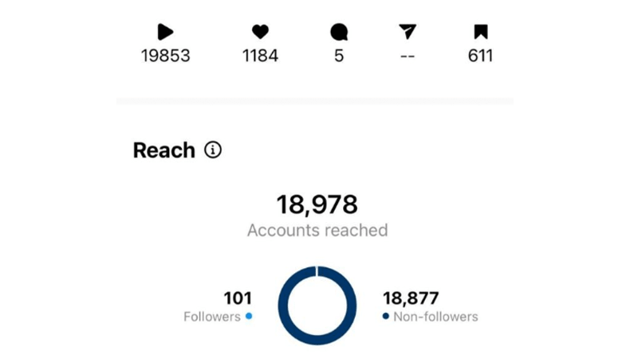Click the Followers legend label
This screenshot has width=638, height=358.
click(211, 317)
